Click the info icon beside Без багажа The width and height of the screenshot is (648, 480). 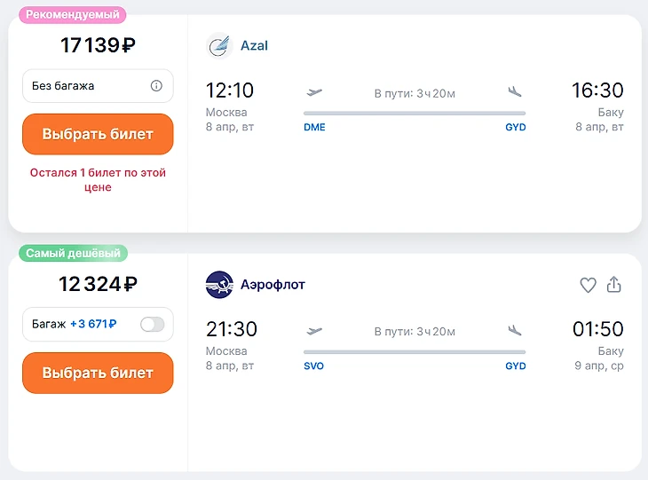click(x=156, y=86)
